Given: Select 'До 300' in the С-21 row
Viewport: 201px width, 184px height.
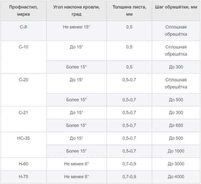Looking at the screenshot, I should (x=176, y=113).
